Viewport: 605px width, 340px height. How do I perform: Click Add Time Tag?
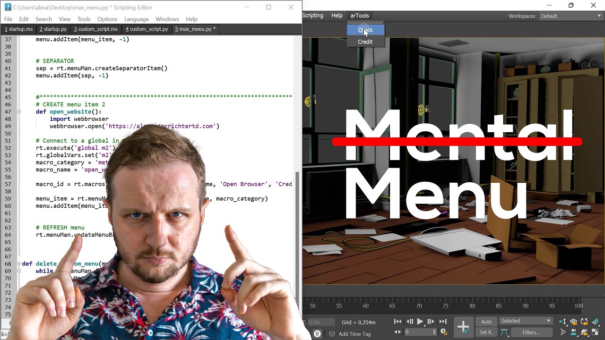pyautogui.click(x=354, y=334)
